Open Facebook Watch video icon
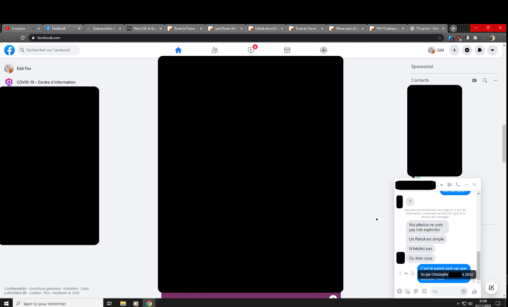Viewport: 508px width, 307px height. point(251,50)
